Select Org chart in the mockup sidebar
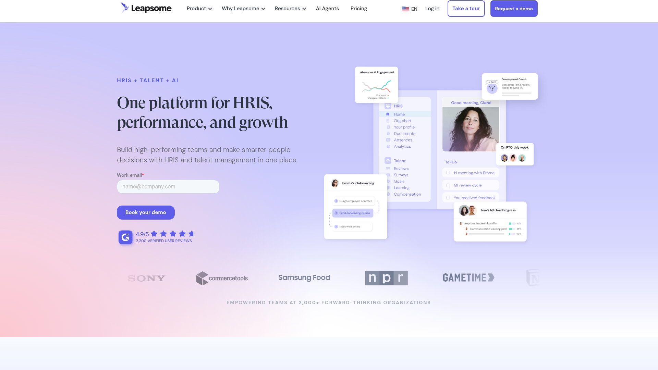The width and height of the screenshot is (658, 370). point(402,121)
